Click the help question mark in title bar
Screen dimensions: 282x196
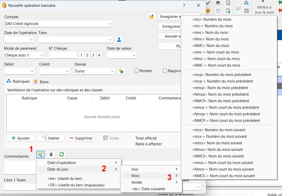pyautogui.click(x=184, y=5)
